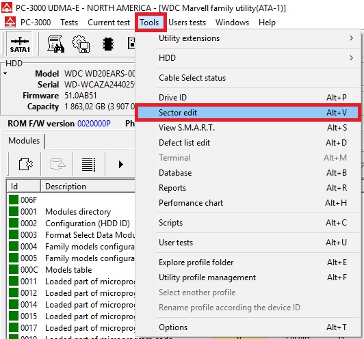Screen dimensions: 364x339
Task: Click the module check icon in Modules toolbar
Action: [25, 164]
